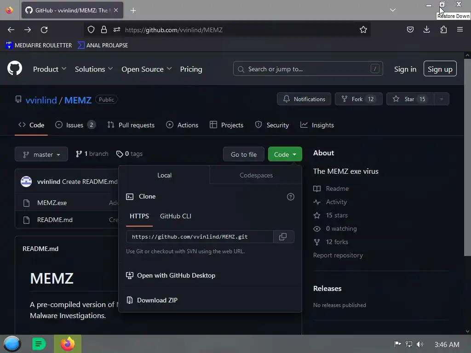Screen dimensions: 471x353
Task: Open the Firefox downloads arrow icon
Action: pos(426,29)
